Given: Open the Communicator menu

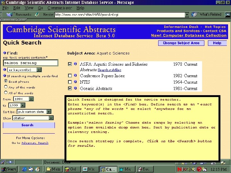Looking at the screenshot, I should click(60, 8).
